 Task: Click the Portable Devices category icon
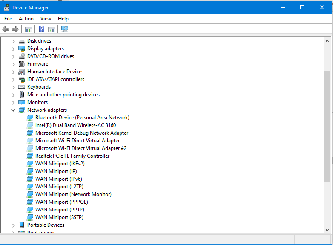[22, 225]
